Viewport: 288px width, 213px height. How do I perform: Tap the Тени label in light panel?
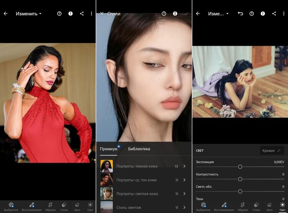tap(199, 199)
